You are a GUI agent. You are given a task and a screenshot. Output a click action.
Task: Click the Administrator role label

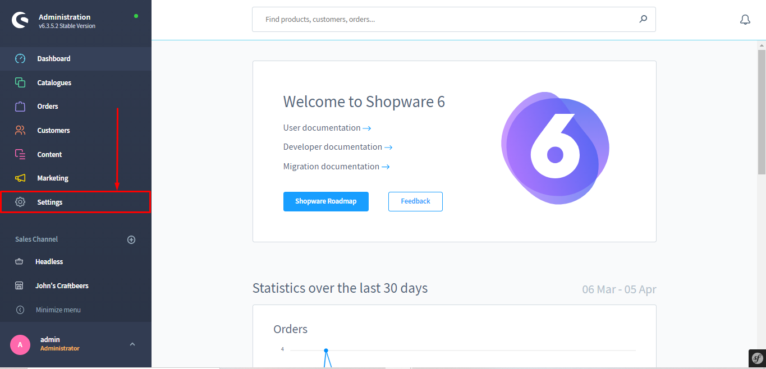[60, 348]
